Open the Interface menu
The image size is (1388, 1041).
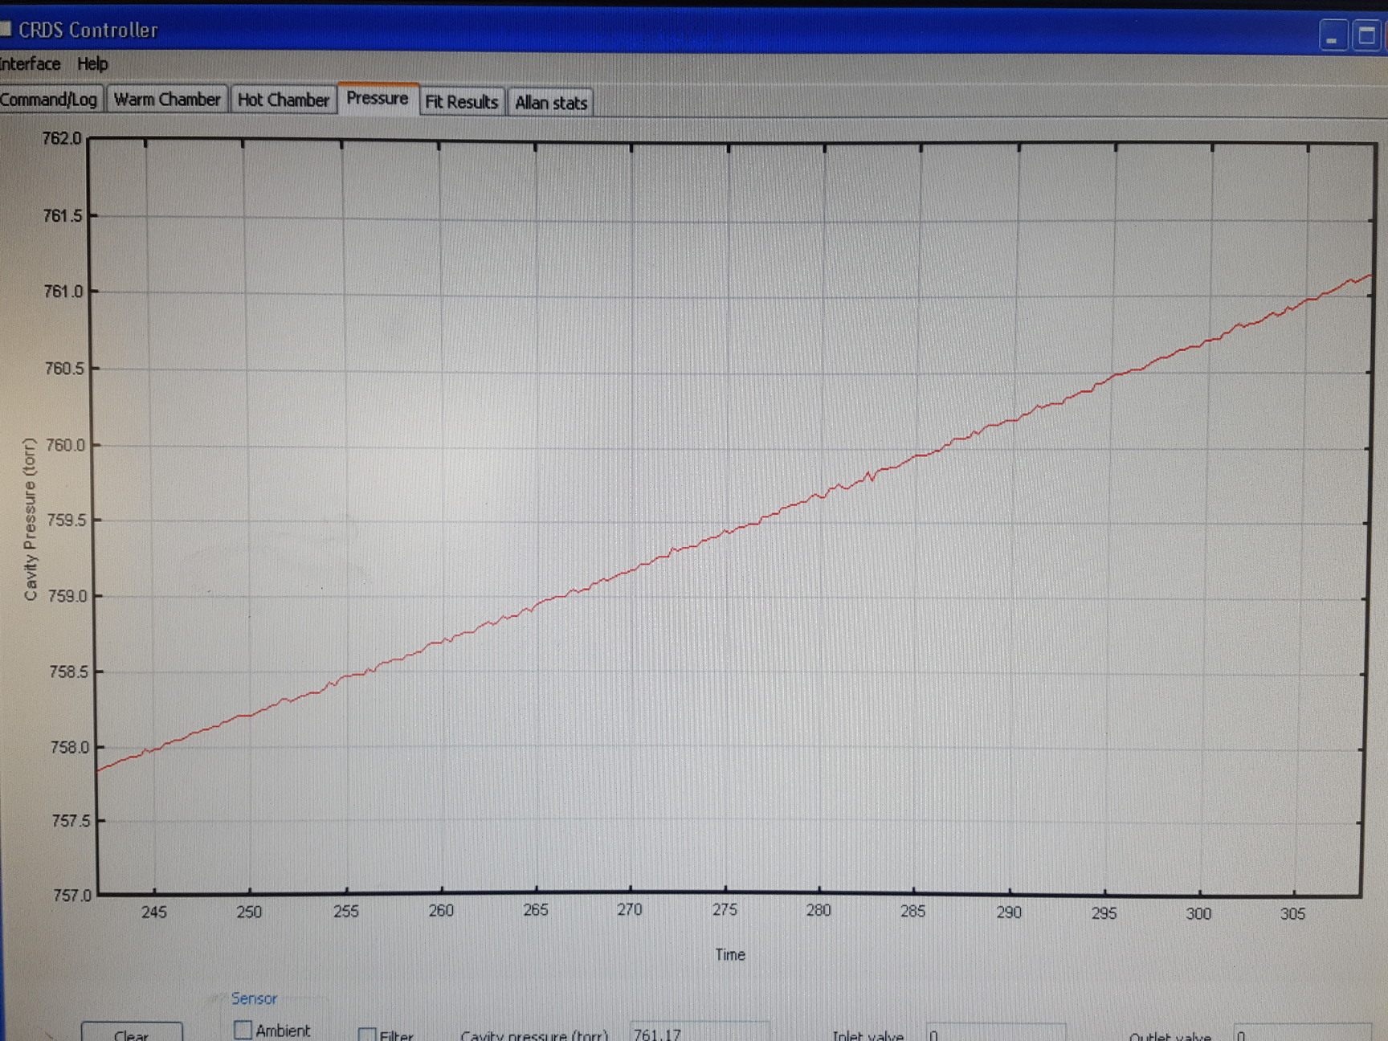click(31, 63)
